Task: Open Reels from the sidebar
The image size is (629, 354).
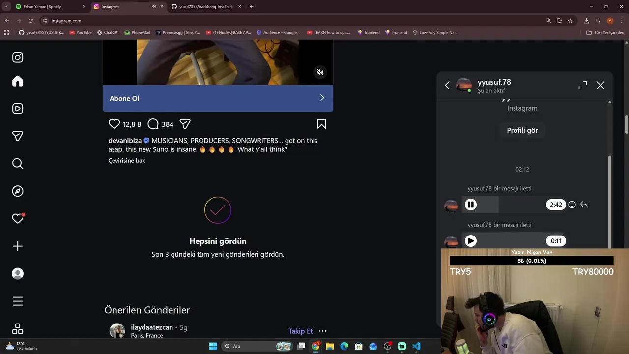Action: pyautogui.click(x=18, y=109)
